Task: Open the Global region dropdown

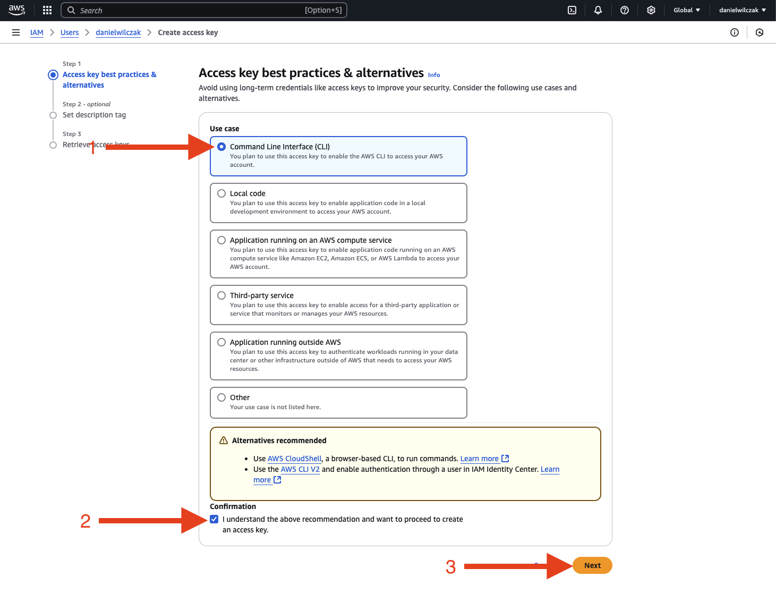Action: click(x=687, y=10)
